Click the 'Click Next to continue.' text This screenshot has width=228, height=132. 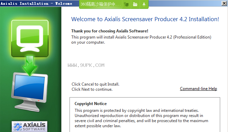(x=92, y=89)
